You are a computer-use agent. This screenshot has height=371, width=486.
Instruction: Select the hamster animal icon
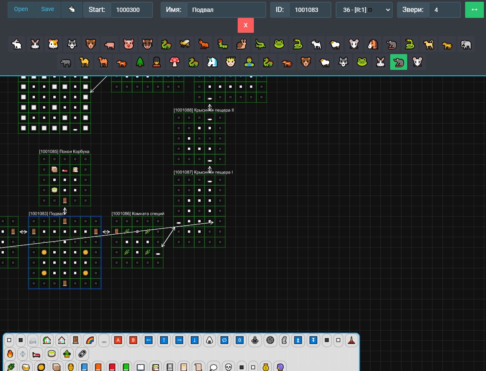click(x=53, y=44)
